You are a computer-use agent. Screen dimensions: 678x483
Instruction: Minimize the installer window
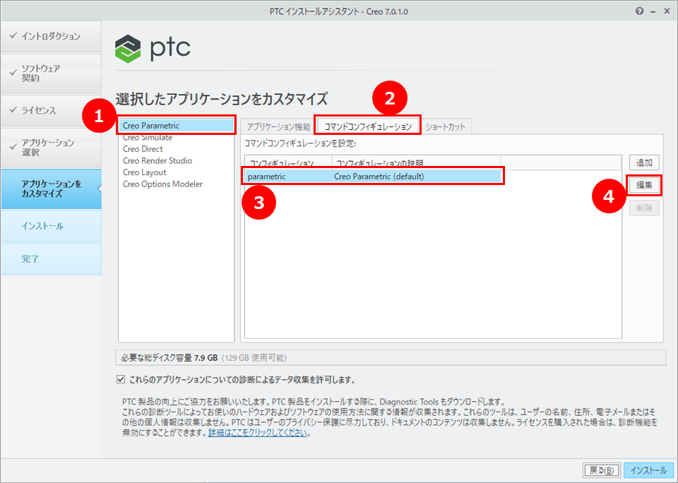pos(653,11)
